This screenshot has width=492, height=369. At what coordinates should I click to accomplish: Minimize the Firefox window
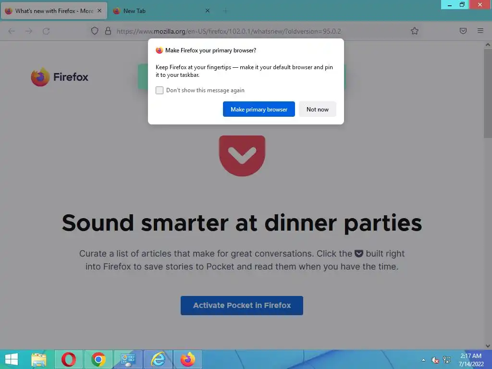[450, 5]
